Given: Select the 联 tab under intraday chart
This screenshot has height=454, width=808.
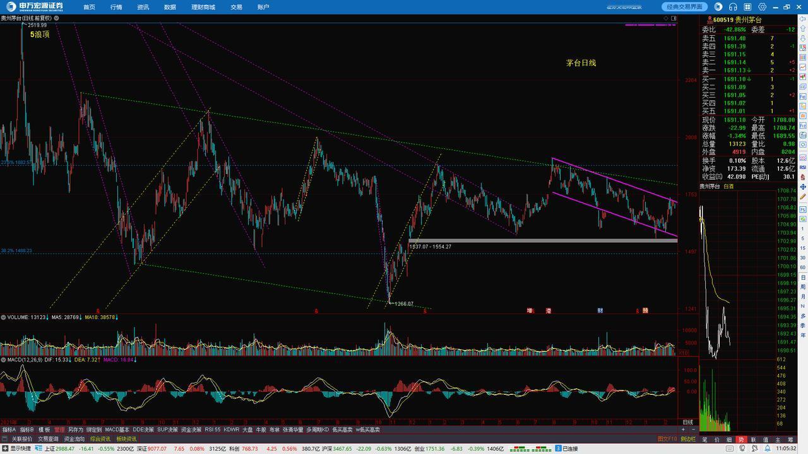Looking at the screenshot, I should tap(754, 439).
